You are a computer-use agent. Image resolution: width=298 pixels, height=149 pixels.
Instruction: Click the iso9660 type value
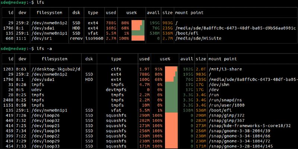(93, 38)
